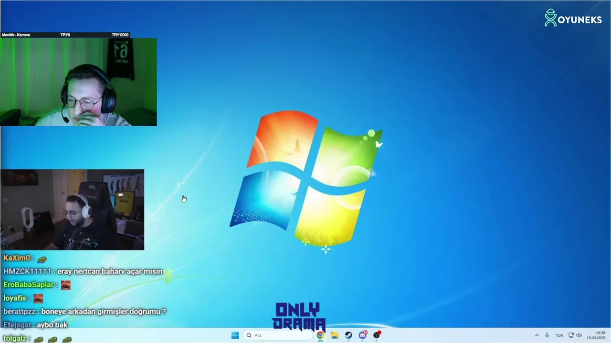Image resolution: width=611 pixels, height=343 pixels.
Task: Click the microphone icon in system tray
Action: [x=547, y=335]
